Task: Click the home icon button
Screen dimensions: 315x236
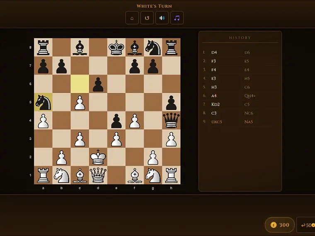Action: (132, 18)
